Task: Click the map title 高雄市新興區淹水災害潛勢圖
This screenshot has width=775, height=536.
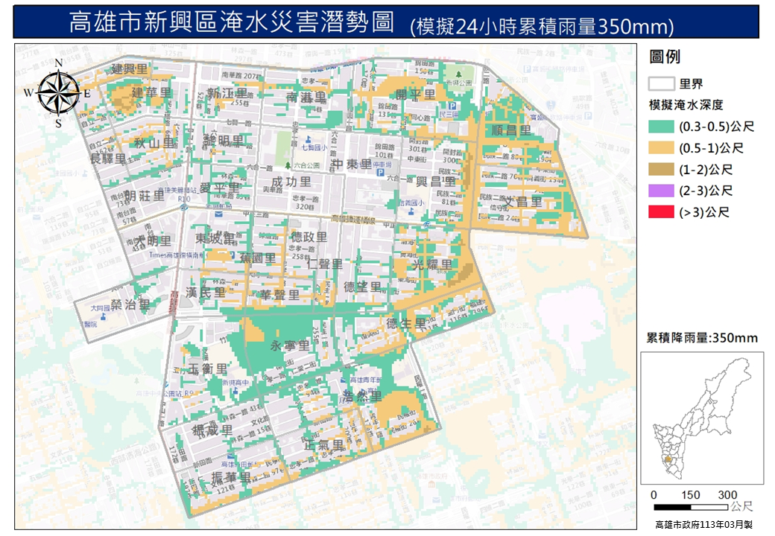Action: 232,22
